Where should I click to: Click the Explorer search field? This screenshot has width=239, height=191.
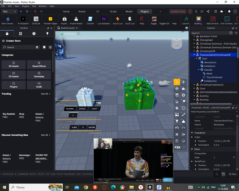coord(210,33)
